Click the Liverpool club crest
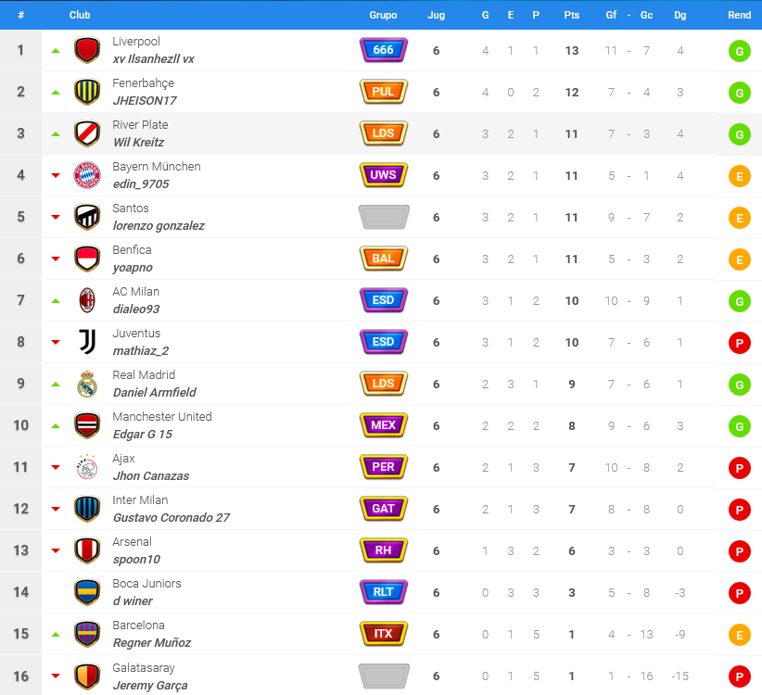762x695 pixels. pos(87,50)
